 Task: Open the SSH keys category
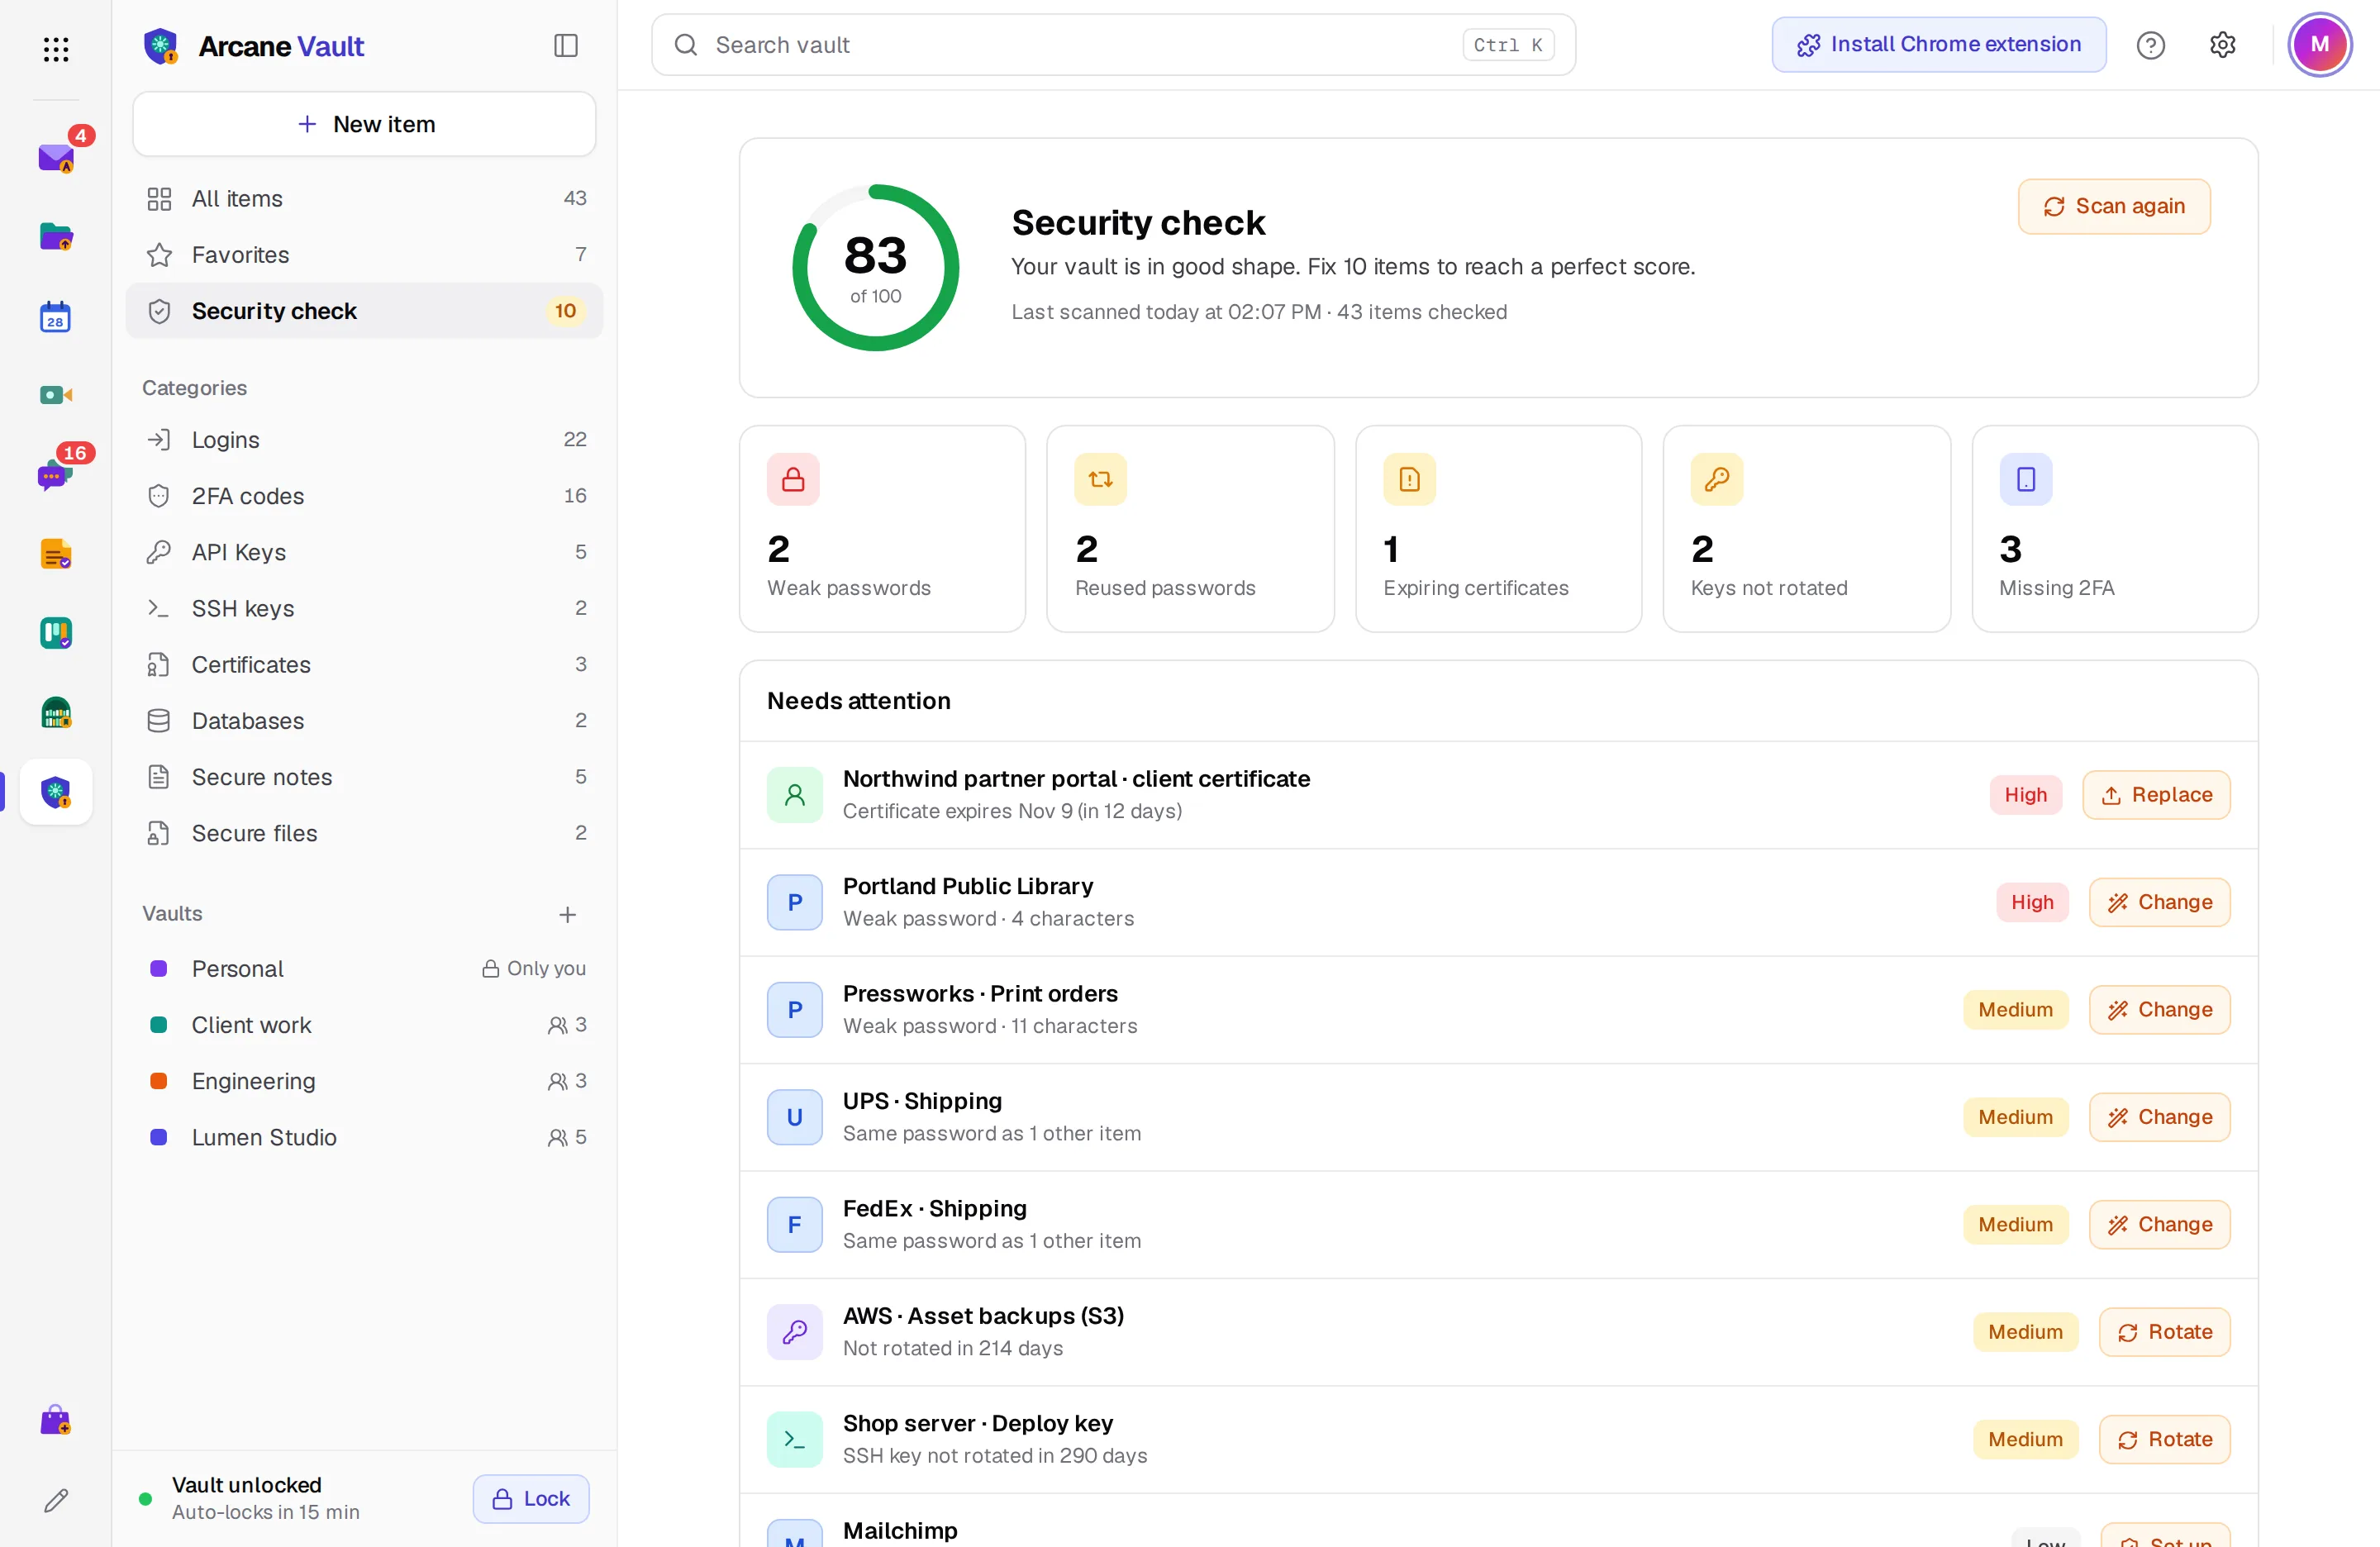[x=365, y=608]
